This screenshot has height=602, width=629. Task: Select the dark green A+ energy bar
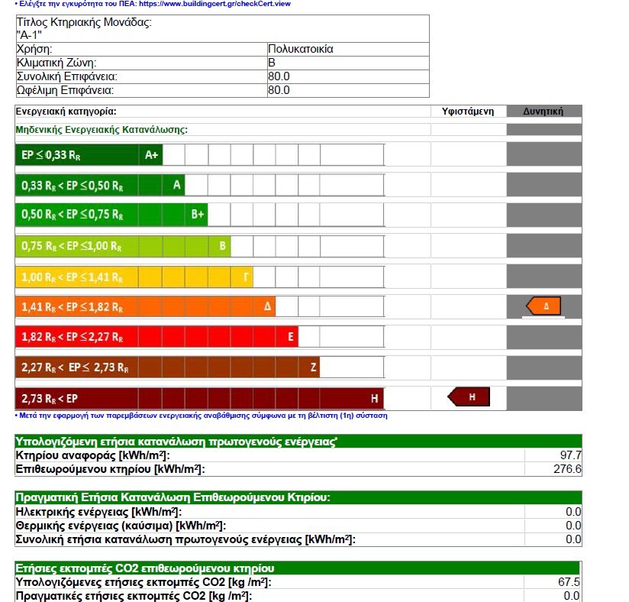tap(89, 154)
